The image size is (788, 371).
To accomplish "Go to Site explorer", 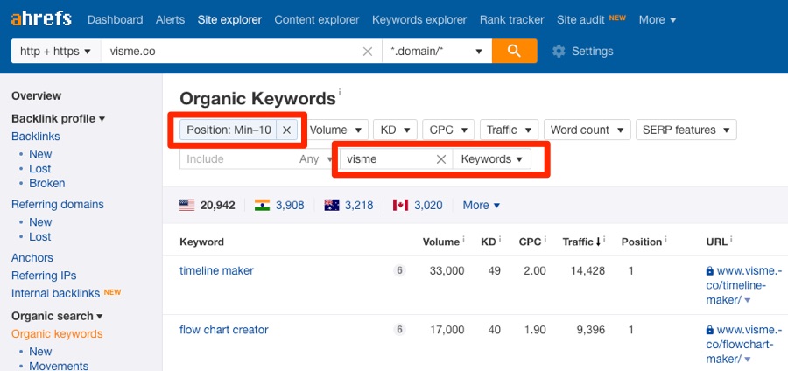I will point(229,19).
